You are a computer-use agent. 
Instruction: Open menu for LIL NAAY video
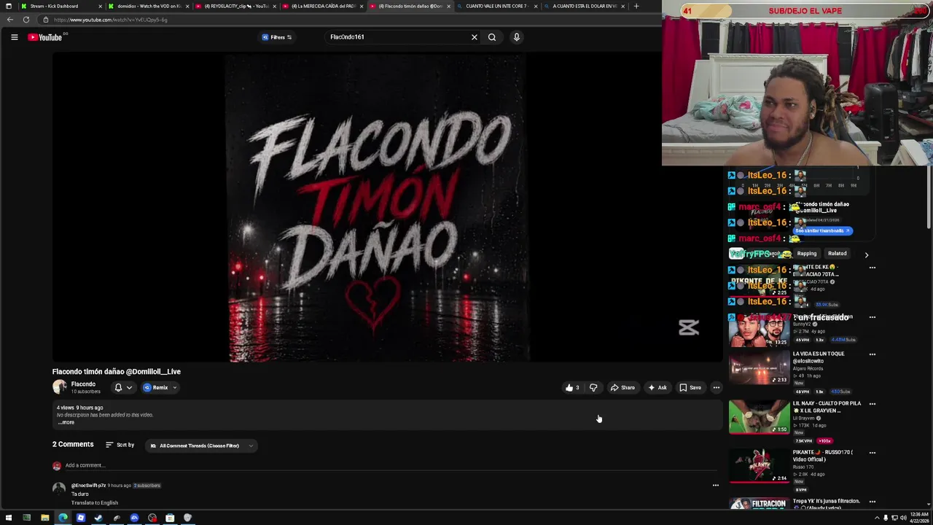pos(872,404)
